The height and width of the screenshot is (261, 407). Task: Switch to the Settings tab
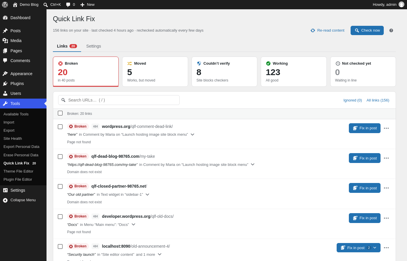pyautogui.click(x=94, y=46)
